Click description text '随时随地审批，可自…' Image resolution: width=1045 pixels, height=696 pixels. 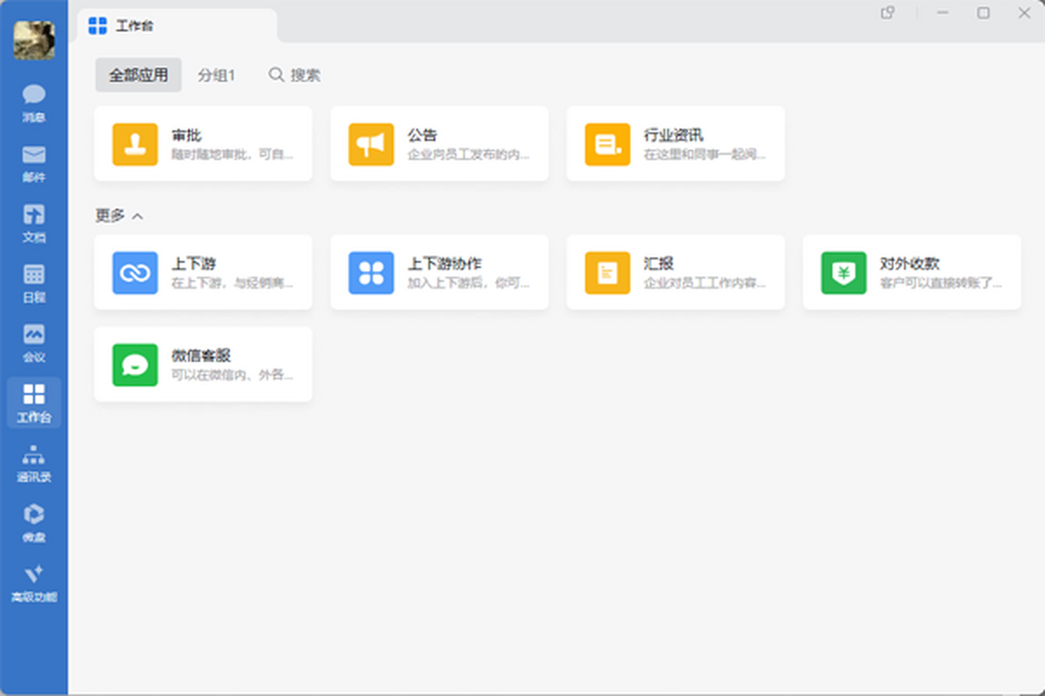click(x=233, y=155)
